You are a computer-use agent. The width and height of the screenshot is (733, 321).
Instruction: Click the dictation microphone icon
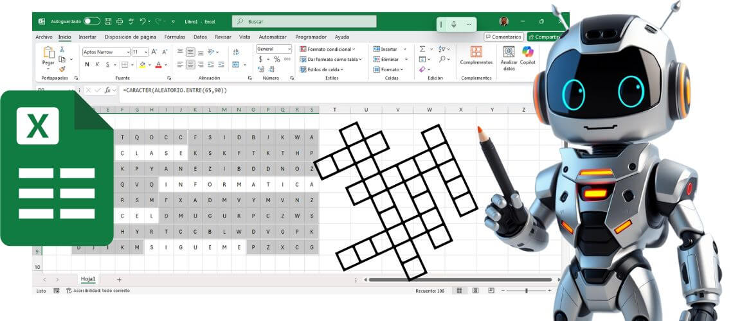coord(454,24)
